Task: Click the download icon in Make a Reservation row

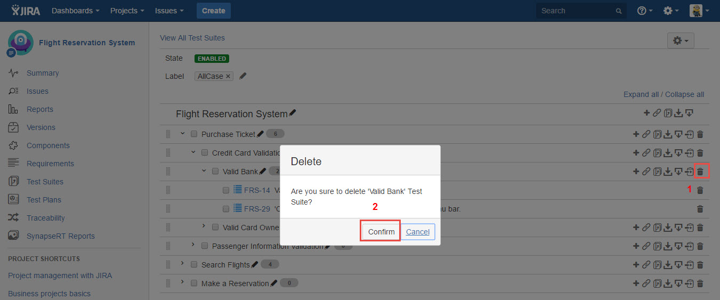Action: pos(668,283)
